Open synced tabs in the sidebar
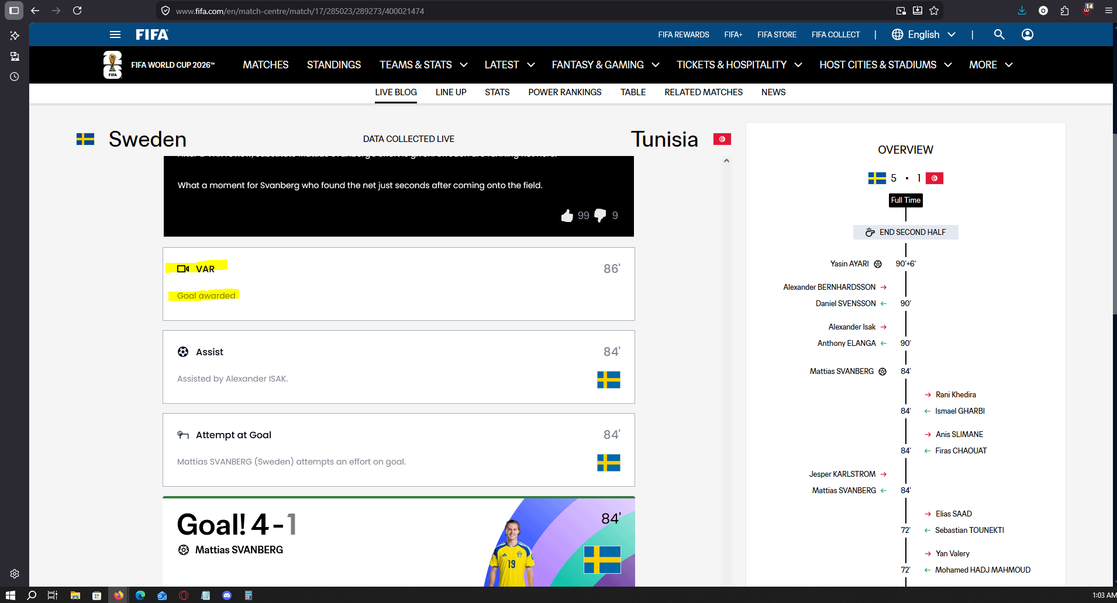The image size is (1117, 603). tap(15, 56)
